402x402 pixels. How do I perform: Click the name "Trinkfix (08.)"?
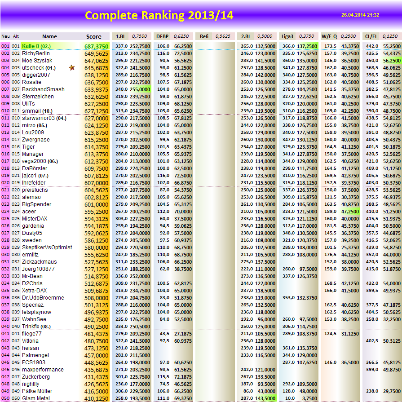pyautogui.click(x=36, y=327)
